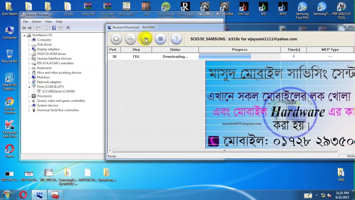Screen dimensions: 355x200
Task: Open Computer desktop icon
Action: (10, 33)
